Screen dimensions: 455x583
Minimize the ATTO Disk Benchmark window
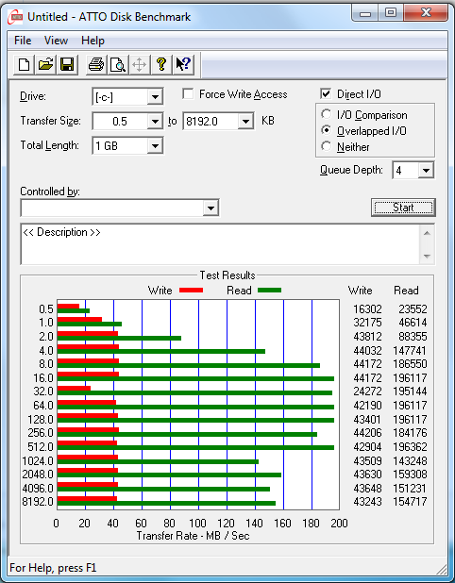pyautogui.click(x=364, y=14)
